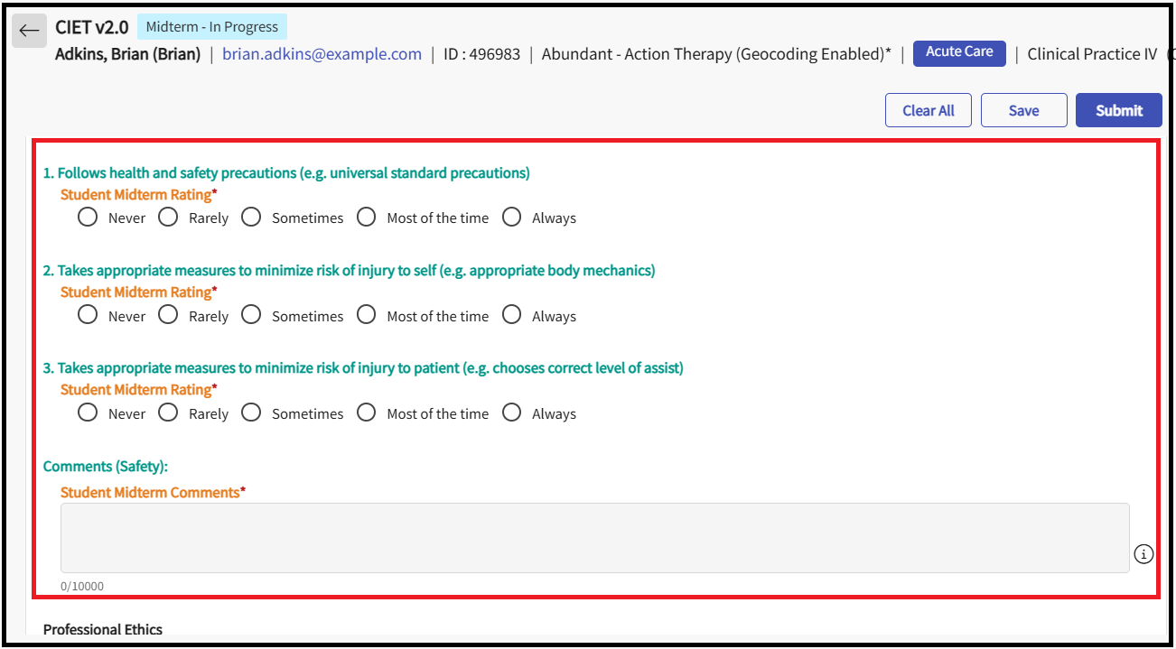Open the brian.adkins@example.com email link

click(322, 54)
